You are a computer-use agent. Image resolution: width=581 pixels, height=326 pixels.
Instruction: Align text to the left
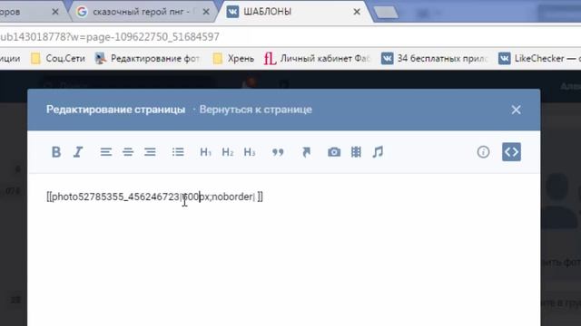pos(106,152)
